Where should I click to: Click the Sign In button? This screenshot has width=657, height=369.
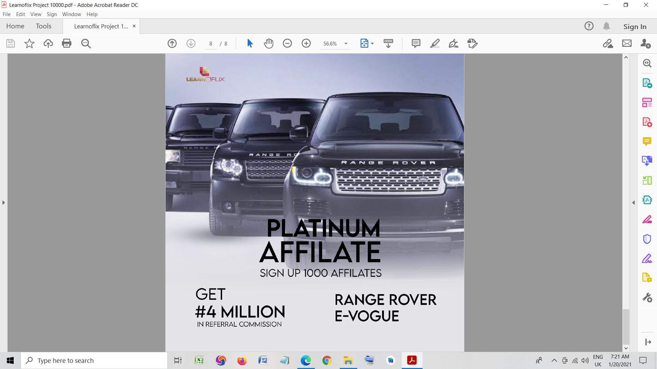[635, 26]
